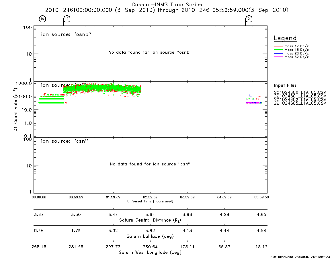Image resolution: width=334 pixels, height=258 pixels.
Task: Click "No data found for ion source csn" message
Action: point(150,164)
